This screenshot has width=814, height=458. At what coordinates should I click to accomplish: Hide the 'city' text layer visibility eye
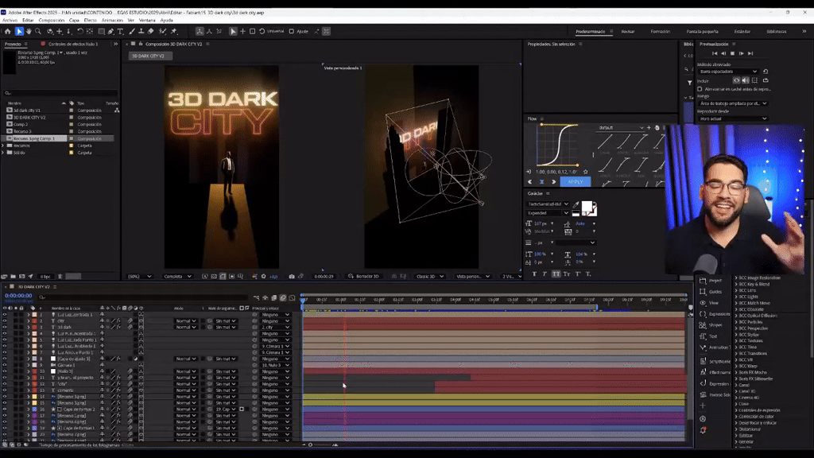click(x=5, y=320)
